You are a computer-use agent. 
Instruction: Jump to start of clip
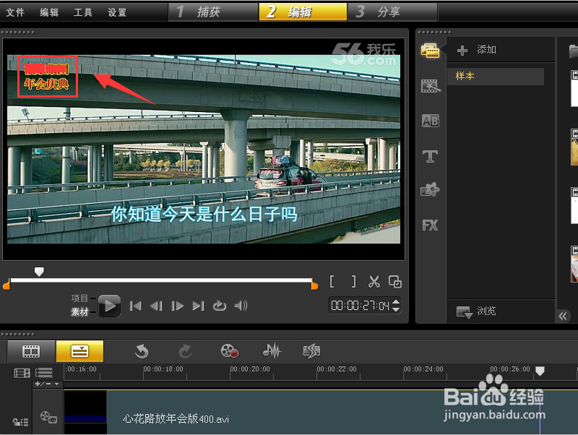(x=135, y=306)
